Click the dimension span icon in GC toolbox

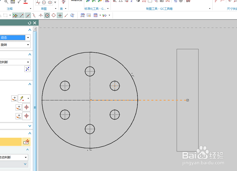pyautogui.click(x=168, y=1)
